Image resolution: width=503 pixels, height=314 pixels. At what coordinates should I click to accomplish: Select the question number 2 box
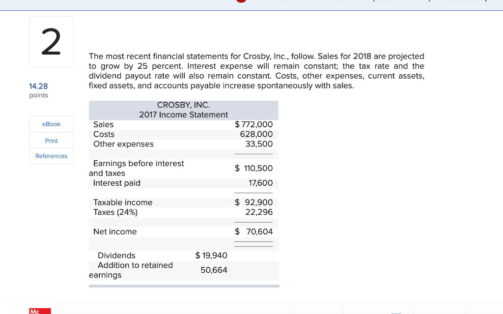tap(51, 42)
